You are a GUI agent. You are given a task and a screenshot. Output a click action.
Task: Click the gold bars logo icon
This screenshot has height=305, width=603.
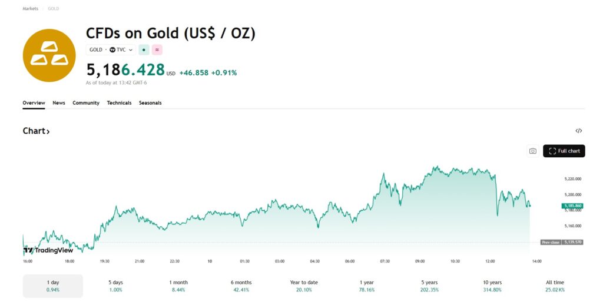49,55
